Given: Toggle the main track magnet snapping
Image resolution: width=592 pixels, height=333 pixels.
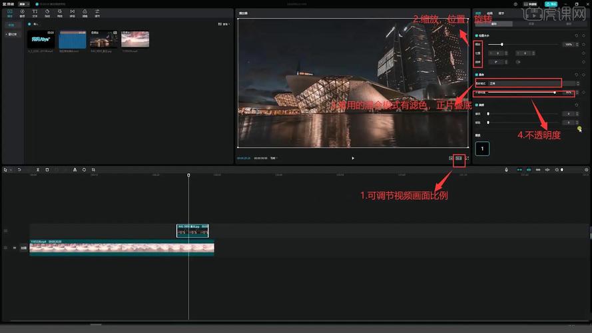Looking at the screenshot, I should [519, 170].
